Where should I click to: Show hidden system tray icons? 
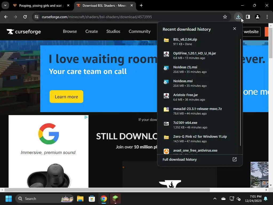(x=215, y=199)
